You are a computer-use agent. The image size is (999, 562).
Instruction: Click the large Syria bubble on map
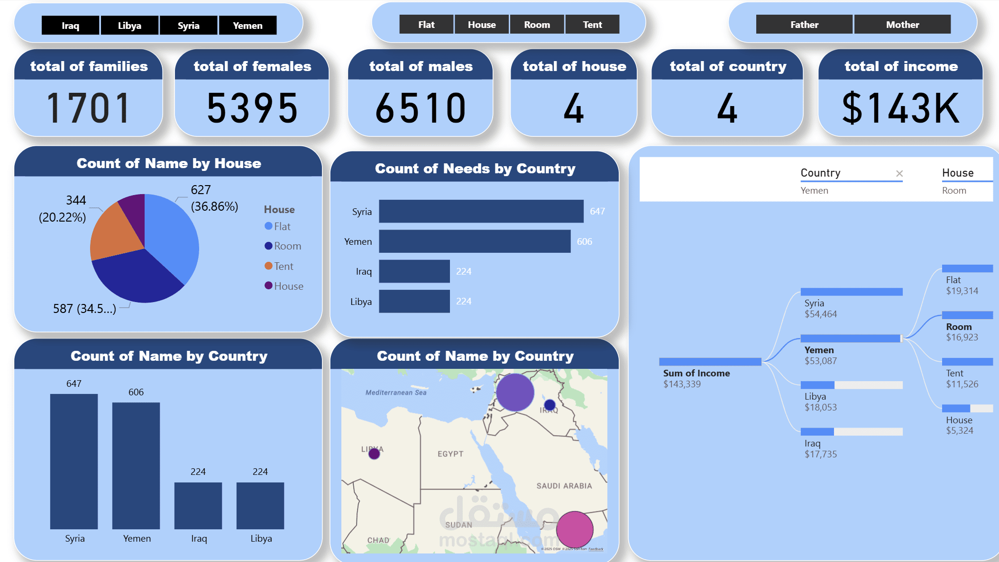(x=515, y=393)
